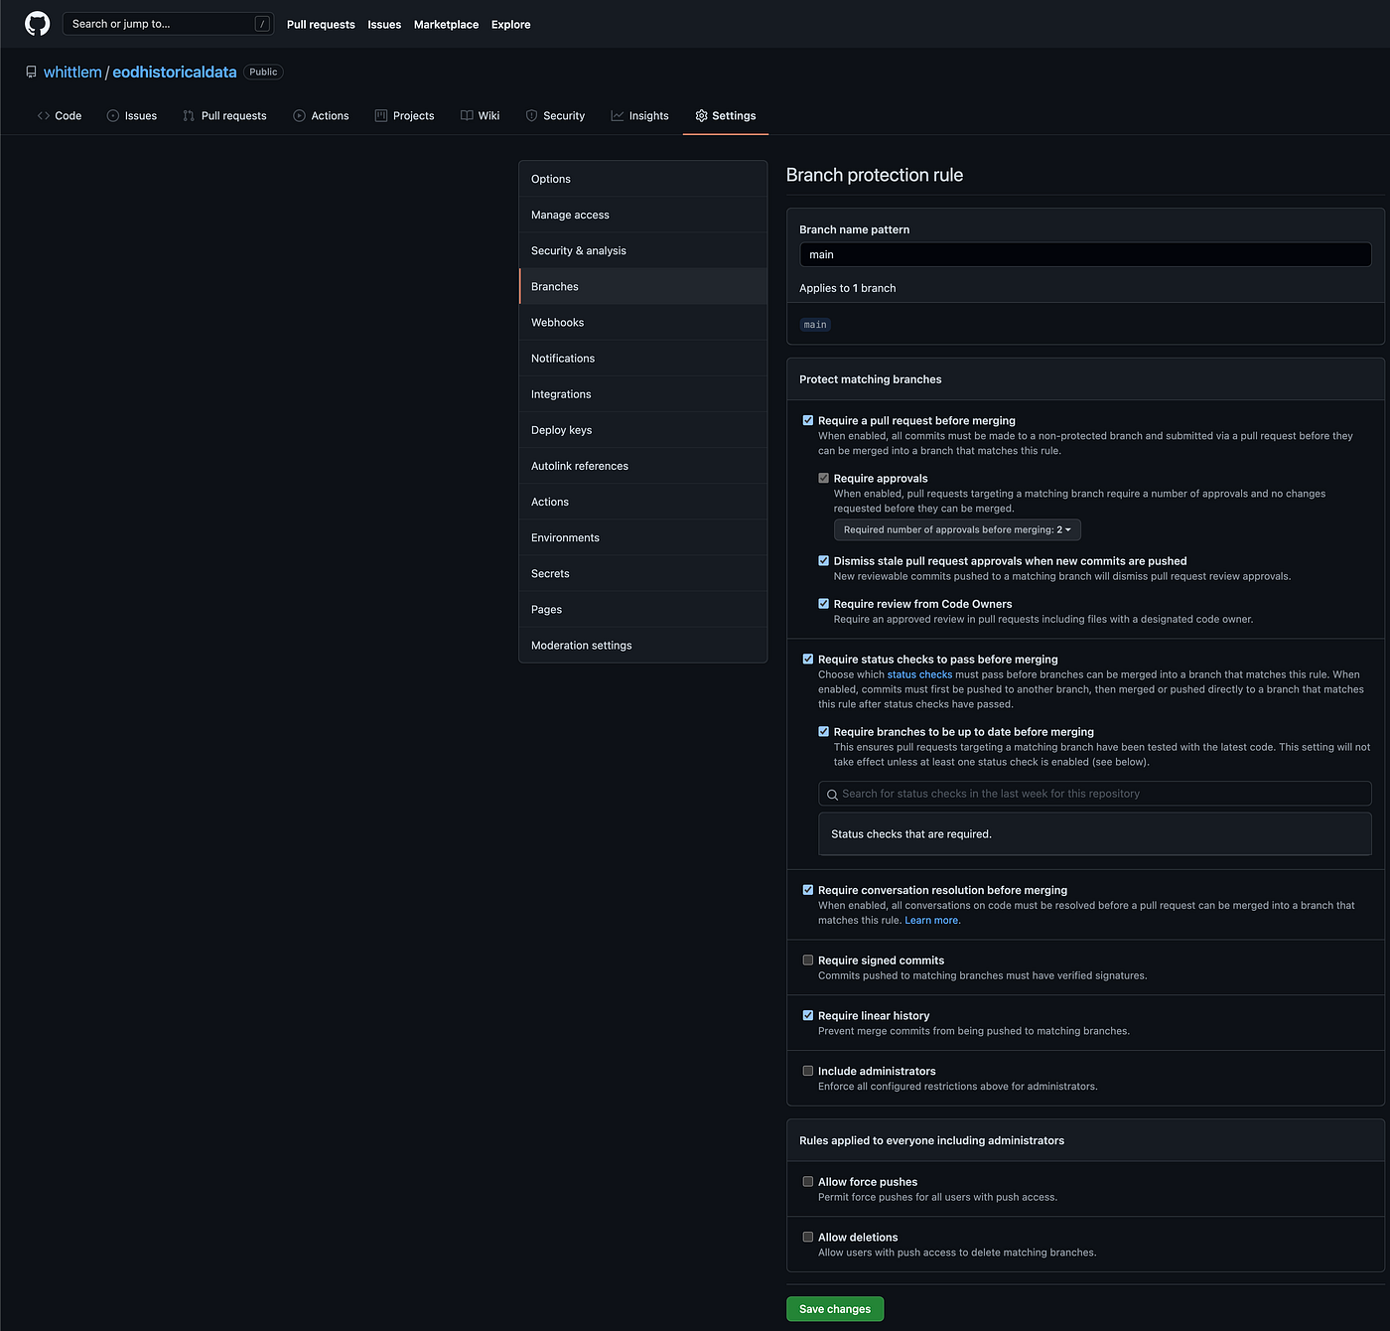Click the Actions play icon

(299, 116)
